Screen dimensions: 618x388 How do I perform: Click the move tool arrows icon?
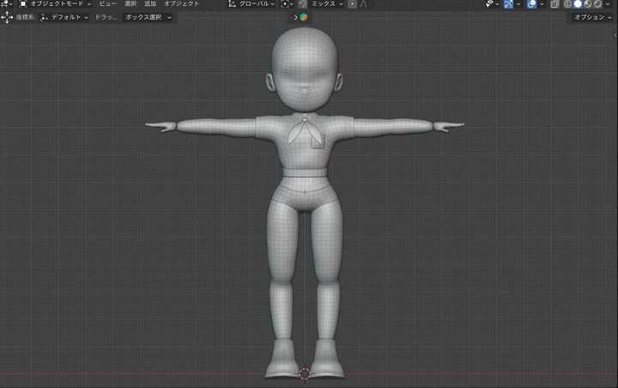point(7,17)
